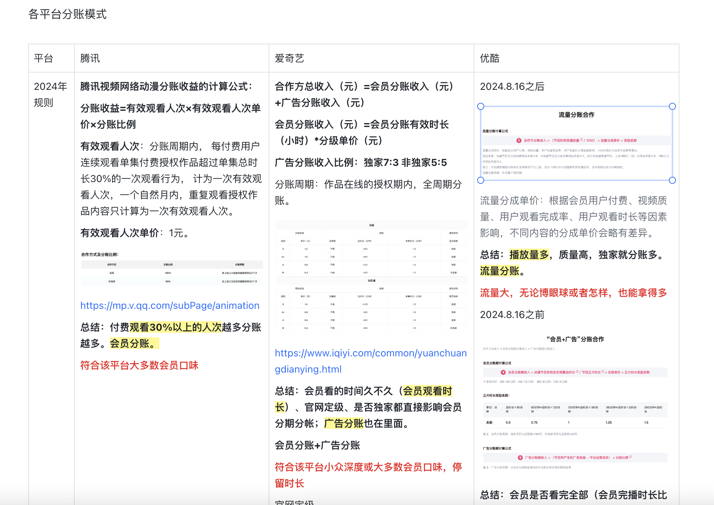Image resolution: width=714 pixels, height=505 pixels.
Task: Grab bottom-left resize handle of selected image
Action: (x=481, y=180)
